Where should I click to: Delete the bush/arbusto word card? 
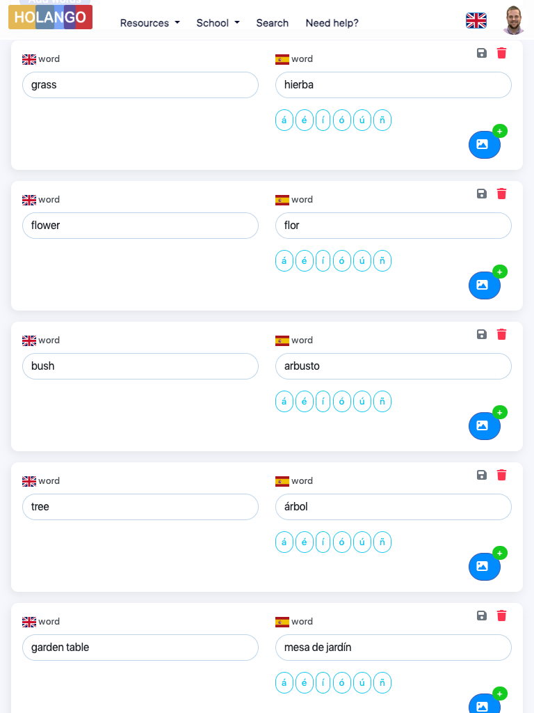point(502,334)
